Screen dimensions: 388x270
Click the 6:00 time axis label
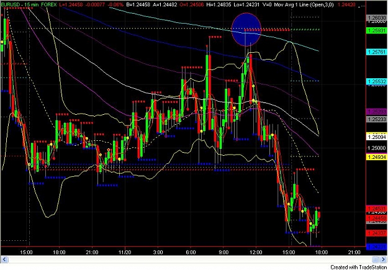pyautogui.click(x=191, y=252)
